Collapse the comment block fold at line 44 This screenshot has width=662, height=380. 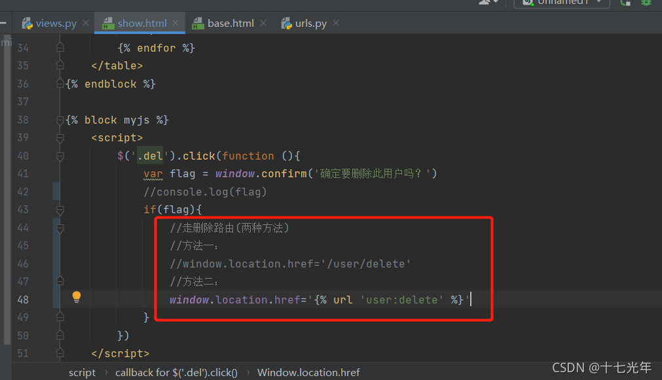(x=60, y=228)
